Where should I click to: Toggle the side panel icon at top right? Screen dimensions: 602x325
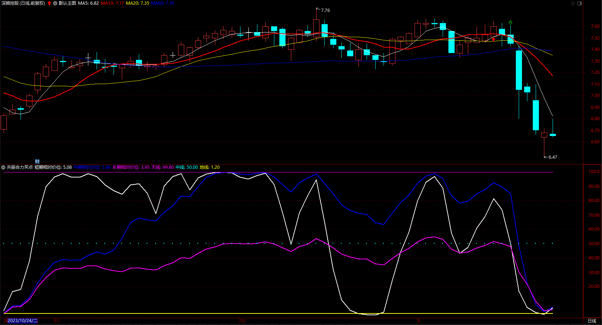coord(580,3)
